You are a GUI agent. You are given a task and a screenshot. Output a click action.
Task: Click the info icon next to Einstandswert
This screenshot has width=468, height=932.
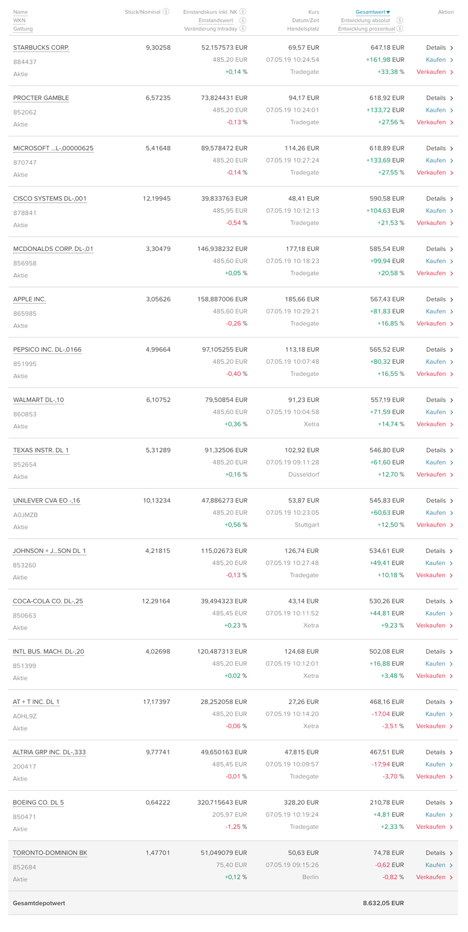(243, 20)
